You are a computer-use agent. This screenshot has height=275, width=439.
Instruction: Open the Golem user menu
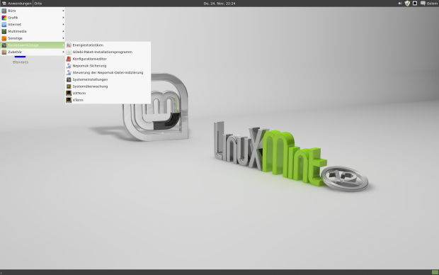(x=432, y=4)
